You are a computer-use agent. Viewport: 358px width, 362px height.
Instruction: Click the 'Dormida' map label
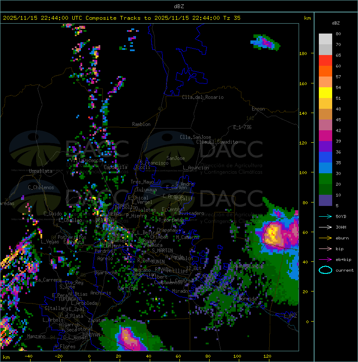coord(247,299)
